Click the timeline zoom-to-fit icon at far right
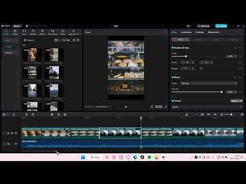 coord(242,114)
